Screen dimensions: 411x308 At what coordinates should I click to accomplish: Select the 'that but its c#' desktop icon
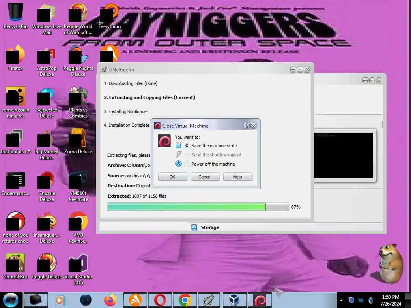pyautogui.click(x=16, y=142)
